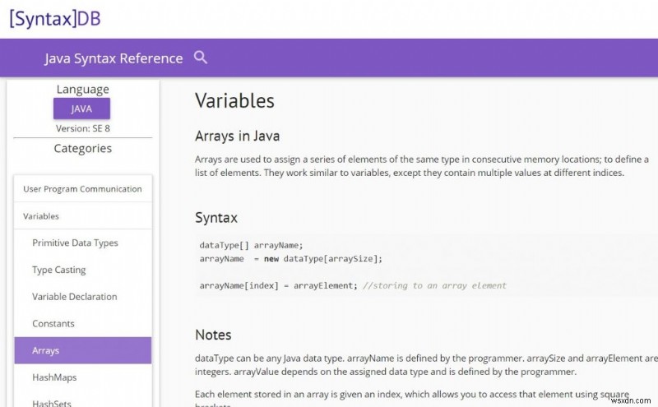
Task: Select the JAVA language button
Action: point(81,109)
